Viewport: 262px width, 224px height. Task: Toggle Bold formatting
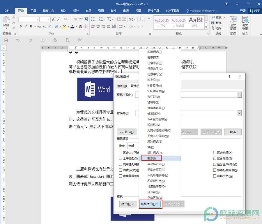pos(21,26)
